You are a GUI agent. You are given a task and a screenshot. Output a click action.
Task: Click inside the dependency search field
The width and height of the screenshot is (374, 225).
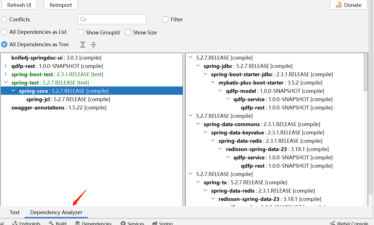pos(112,19)
